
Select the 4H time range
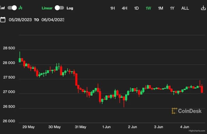(x=124, y=8)
